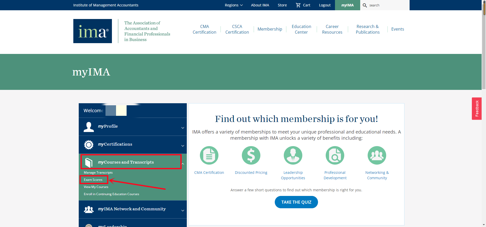Click the Leadership Opportunities text link
This screenshot has width=486, height=227.
293,175
